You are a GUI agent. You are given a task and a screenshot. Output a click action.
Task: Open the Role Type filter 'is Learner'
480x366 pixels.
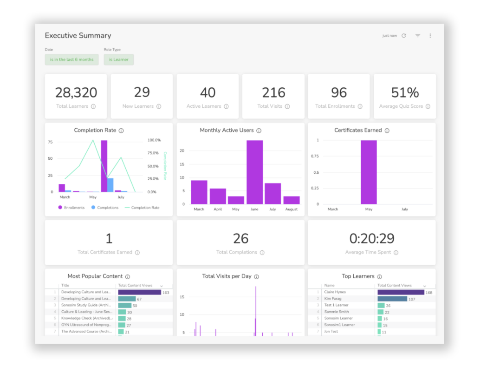click(119, 59)
